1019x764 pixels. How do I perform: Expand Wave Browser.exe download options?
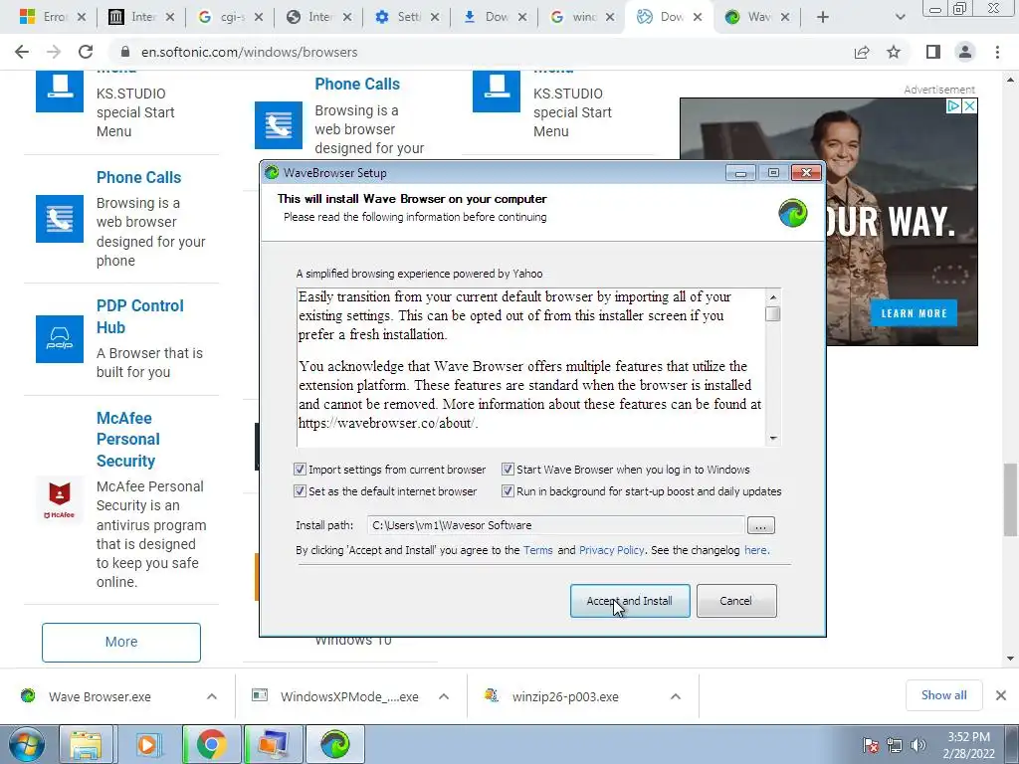(212, 696)
